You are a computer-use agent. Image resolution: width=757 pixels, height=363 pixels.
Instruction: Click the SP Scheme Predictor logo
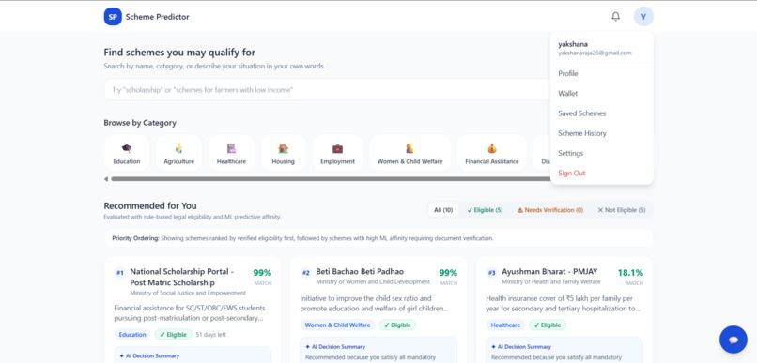[x=147, y=16]
